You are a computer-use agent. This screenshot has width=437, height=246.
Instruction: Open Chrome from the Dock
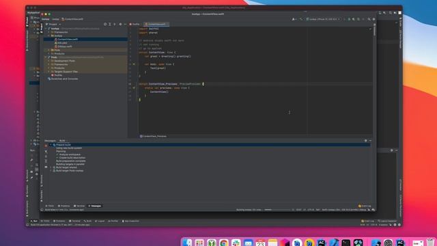[223, 243]
